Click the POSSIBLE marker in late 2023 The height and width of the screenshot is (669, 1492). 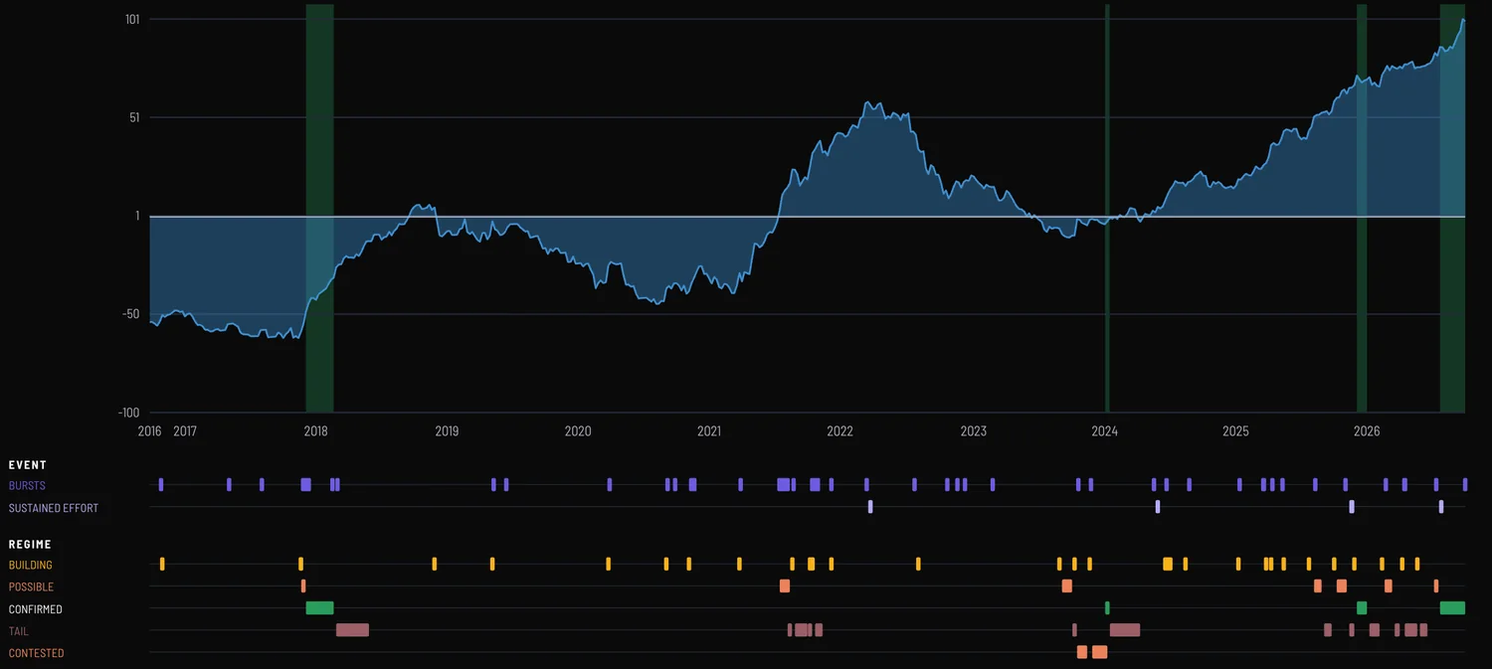click(x=1067, y=586)
